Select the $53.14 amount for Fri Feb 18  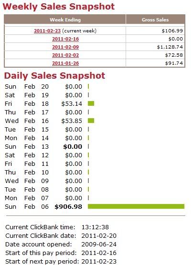click(72, 103)
